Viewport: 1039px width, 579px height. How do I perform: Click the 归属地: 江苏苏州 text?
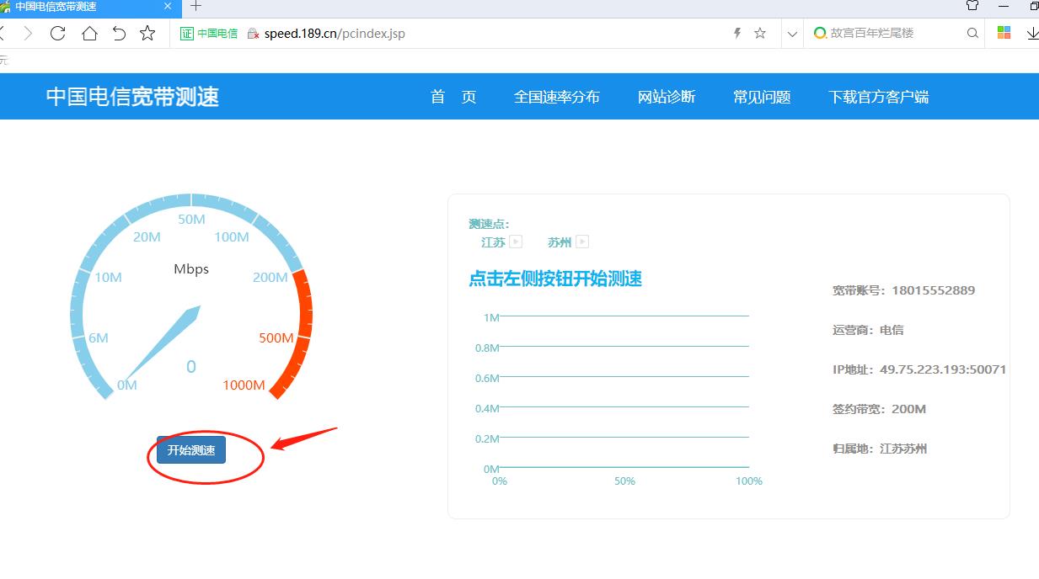[x=880, y=449]
